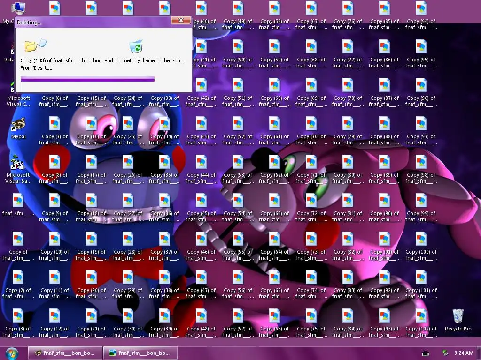This screenshot has height=360, width=481.
Task: Select the Mypal desktop shortcut
Action: point(18,128)
